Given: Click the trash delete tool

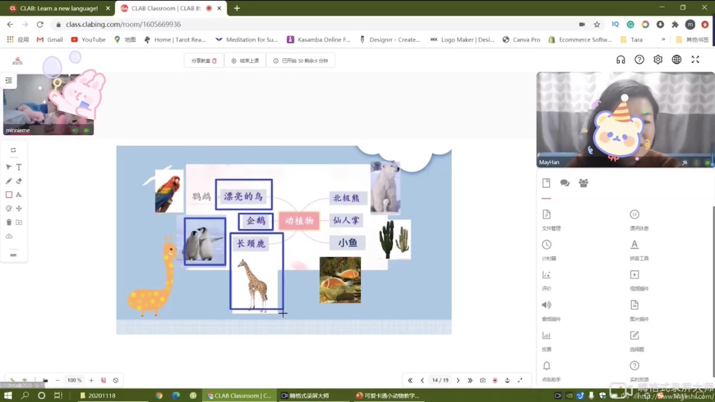Looking at the screenshot, I should point(9,222).
